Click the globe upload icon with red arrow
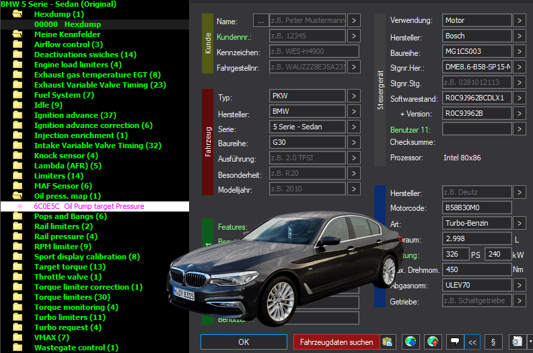This screenshot has height=353, width=533. pos(433,342)
